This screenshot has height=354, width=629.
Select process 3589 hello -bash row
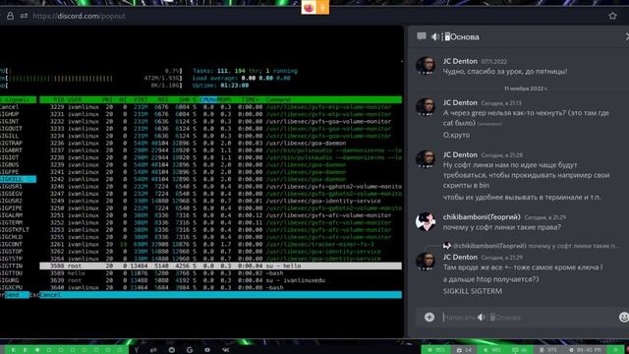tap(220, 273)
